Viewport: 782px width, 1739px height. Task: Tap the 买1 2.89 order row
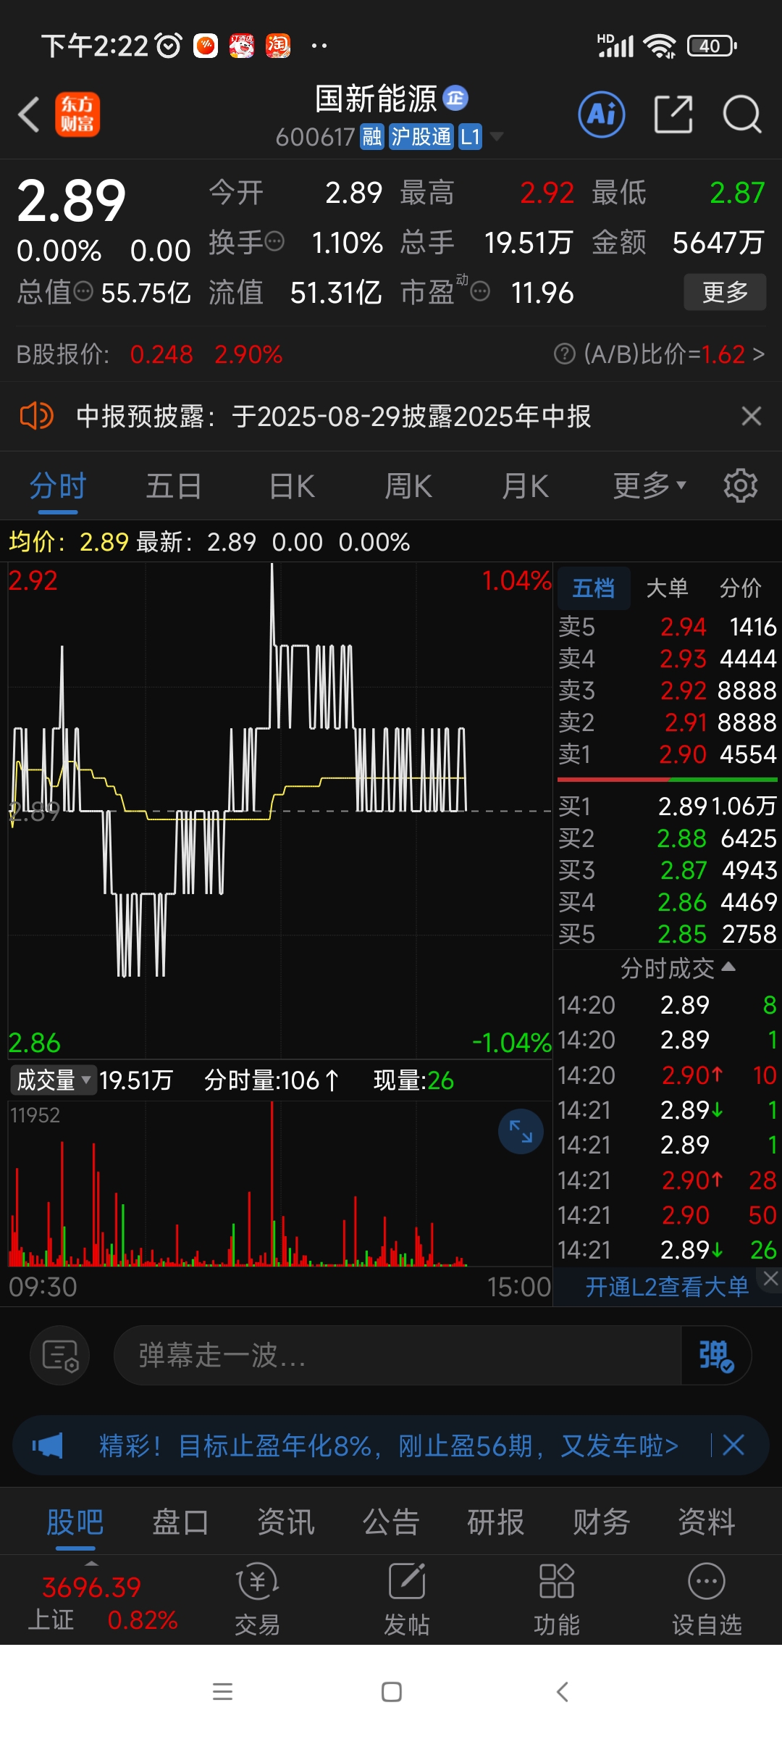[x=668, y=806]
